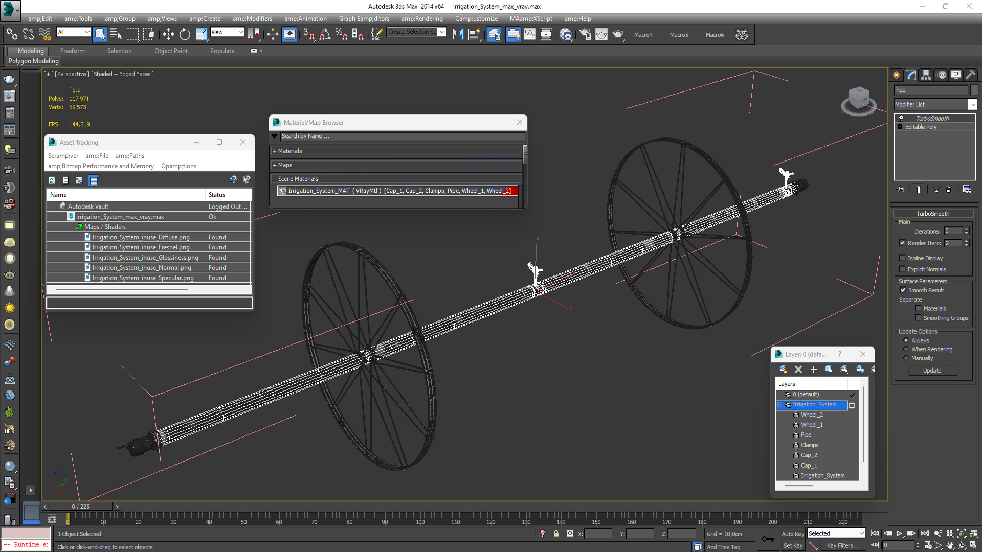Open the Graph Editors menu
The width and height of the screenshot is (982, 552).
tap(364, 19)
